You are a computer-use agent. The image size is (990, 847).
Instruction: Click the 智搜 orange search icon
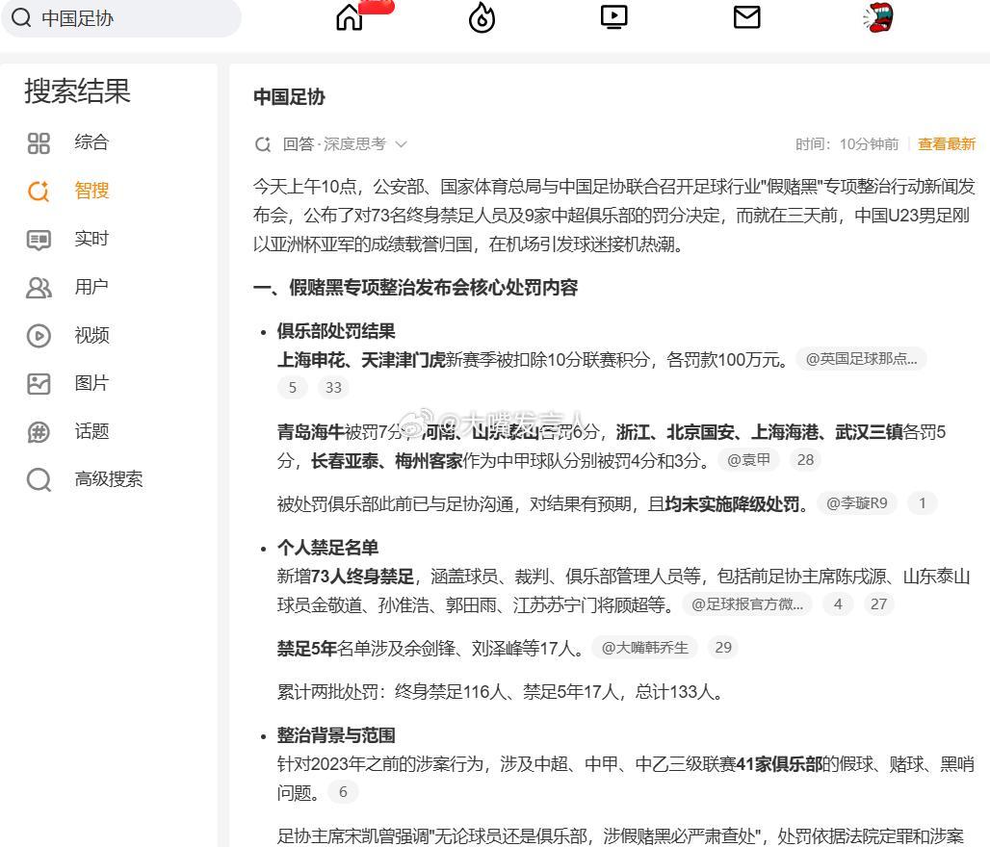pos(39,192)
